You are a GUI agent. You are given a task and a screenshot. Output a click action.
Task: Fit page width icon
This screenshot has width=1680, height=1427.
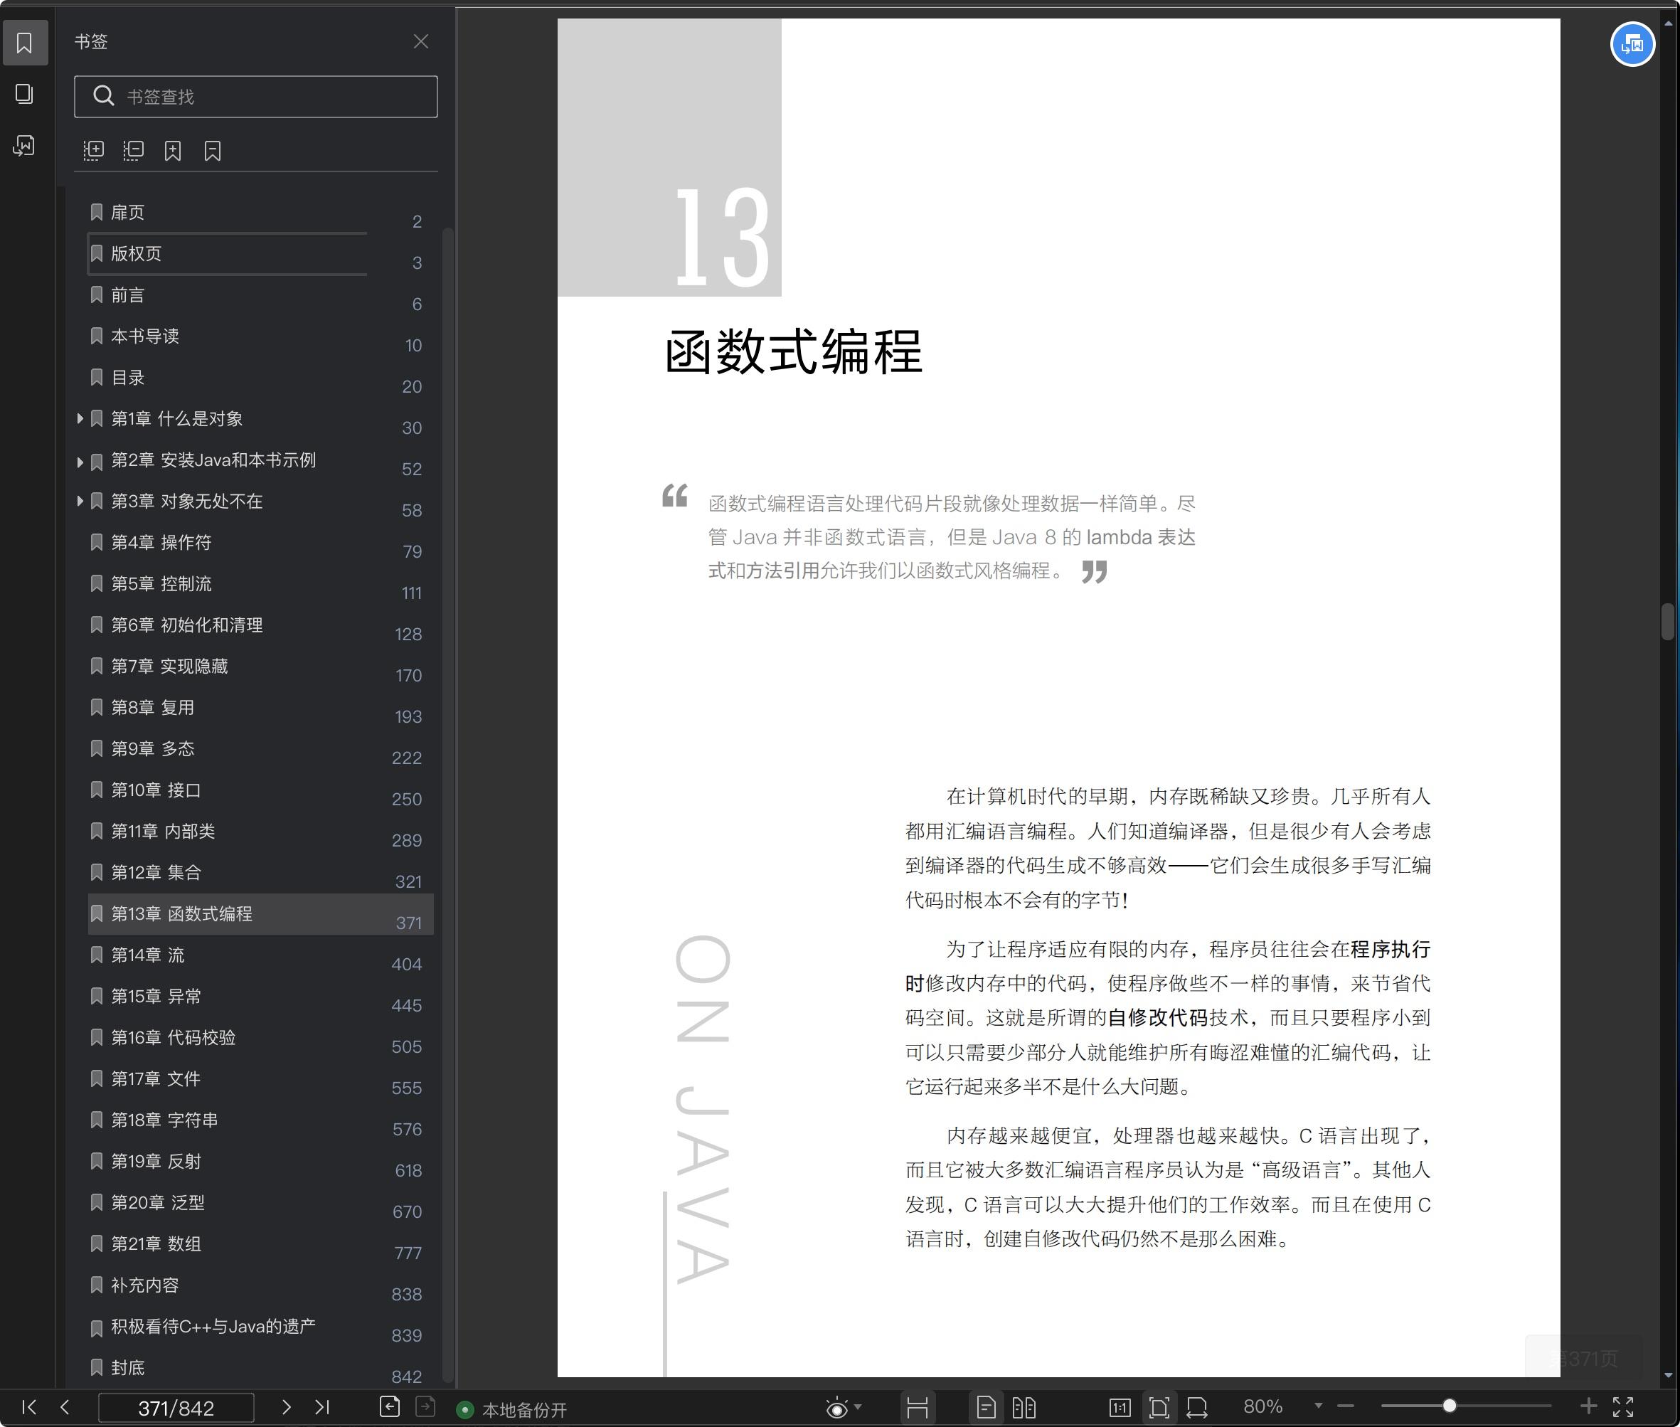tap(1197, 1408)
